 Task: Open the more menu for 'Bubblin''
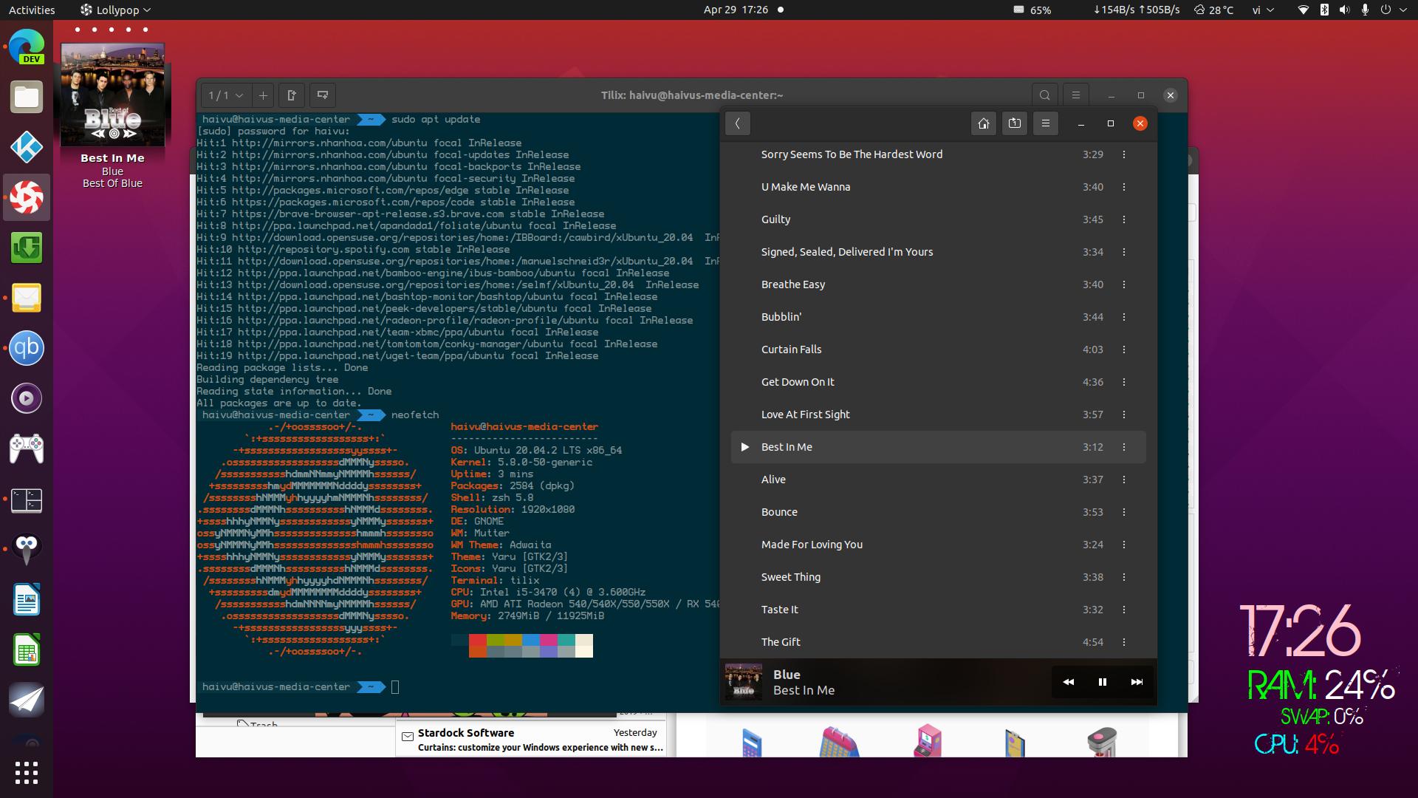pos(1124,317)
